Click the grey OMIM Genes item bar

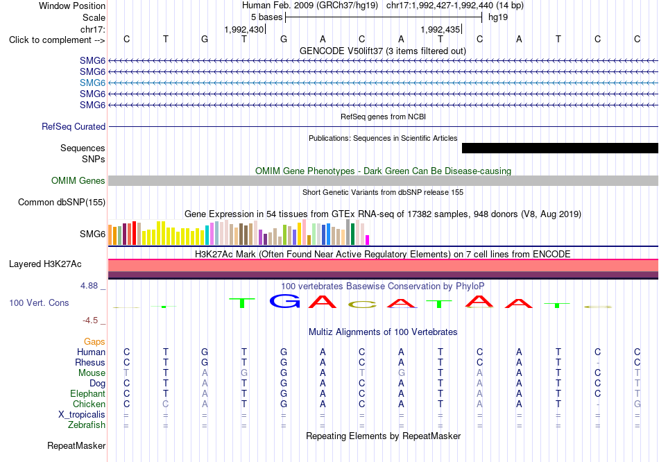click(x=384, y=181)
